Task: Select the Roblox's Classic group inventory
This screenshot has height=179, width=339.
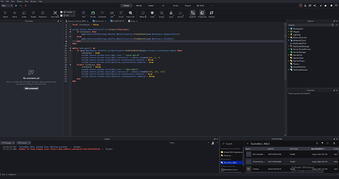Action: click(x=231, y=170)
